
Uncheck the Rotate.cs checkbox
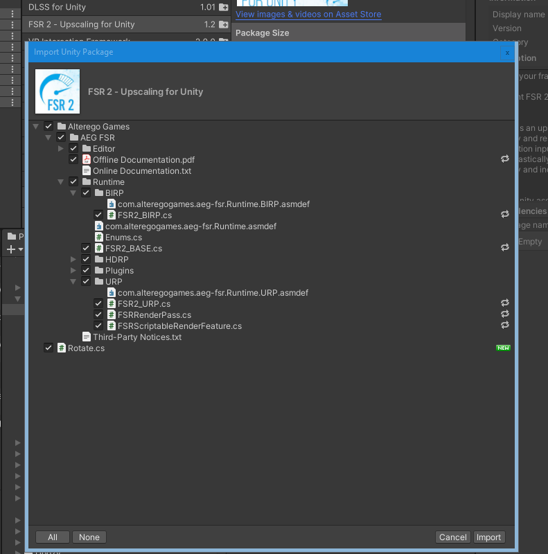coord(48,348)
